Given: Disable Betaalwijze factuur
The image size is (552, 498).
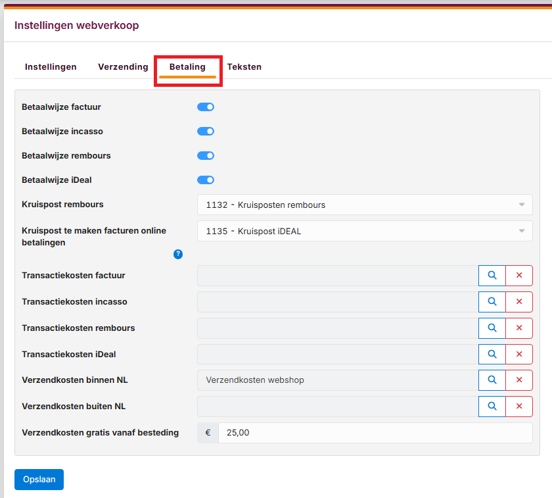Looking at the screenshot, I should point(205,107).
